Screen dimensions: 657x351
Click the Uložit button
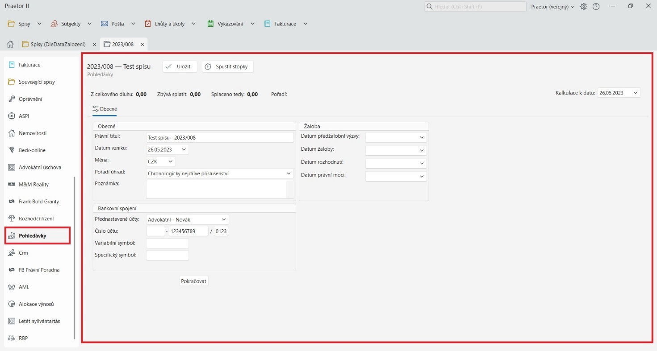[x=180, y=66]
